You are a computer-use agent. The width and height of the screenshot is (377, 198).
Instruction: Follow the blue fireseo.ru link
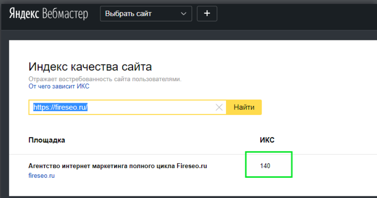pos(42,176)
